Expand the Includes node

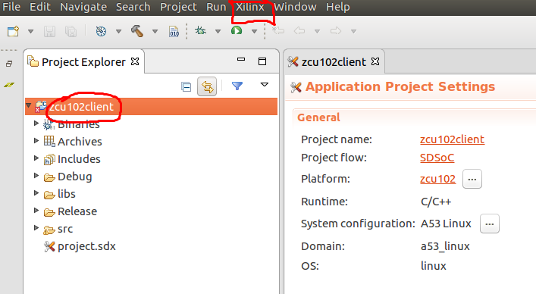pyautogui.click(x=36, y=158)
